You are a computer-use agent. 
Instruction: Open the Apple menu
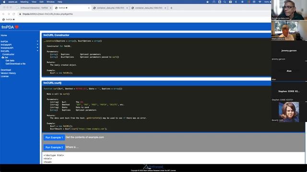4,2
